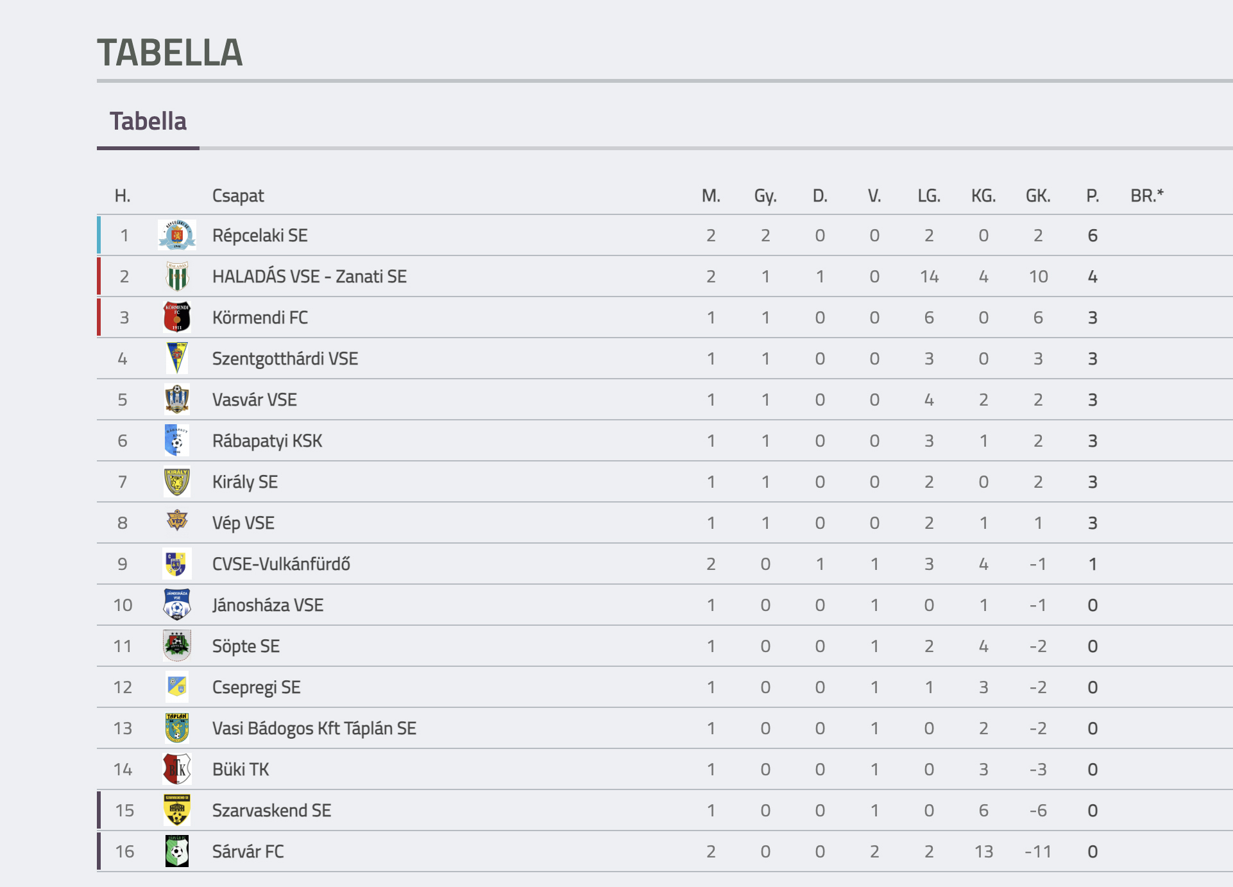1233x887 pixels.
Task: Open the Vasvár VSE team link
Action: click(254, 400)
